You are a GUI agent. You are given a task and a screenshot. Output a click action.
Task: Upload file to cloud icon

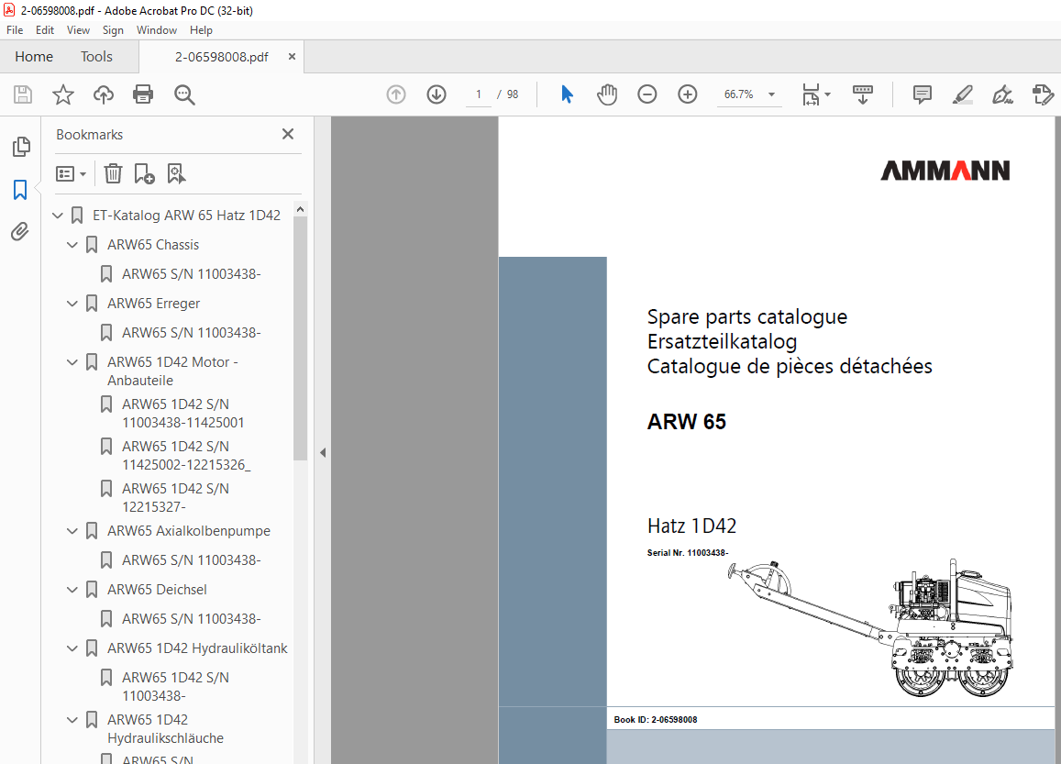click(x=103, y=94)
